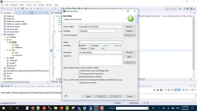Collapse the main folder node
Viewport: 197px width, 111px height.
(x=7, y=42)
